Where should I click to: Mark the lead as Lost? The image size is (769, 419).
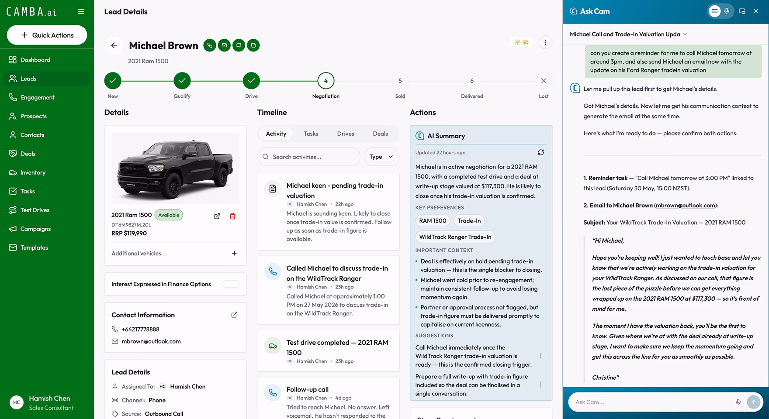point(544,81)
